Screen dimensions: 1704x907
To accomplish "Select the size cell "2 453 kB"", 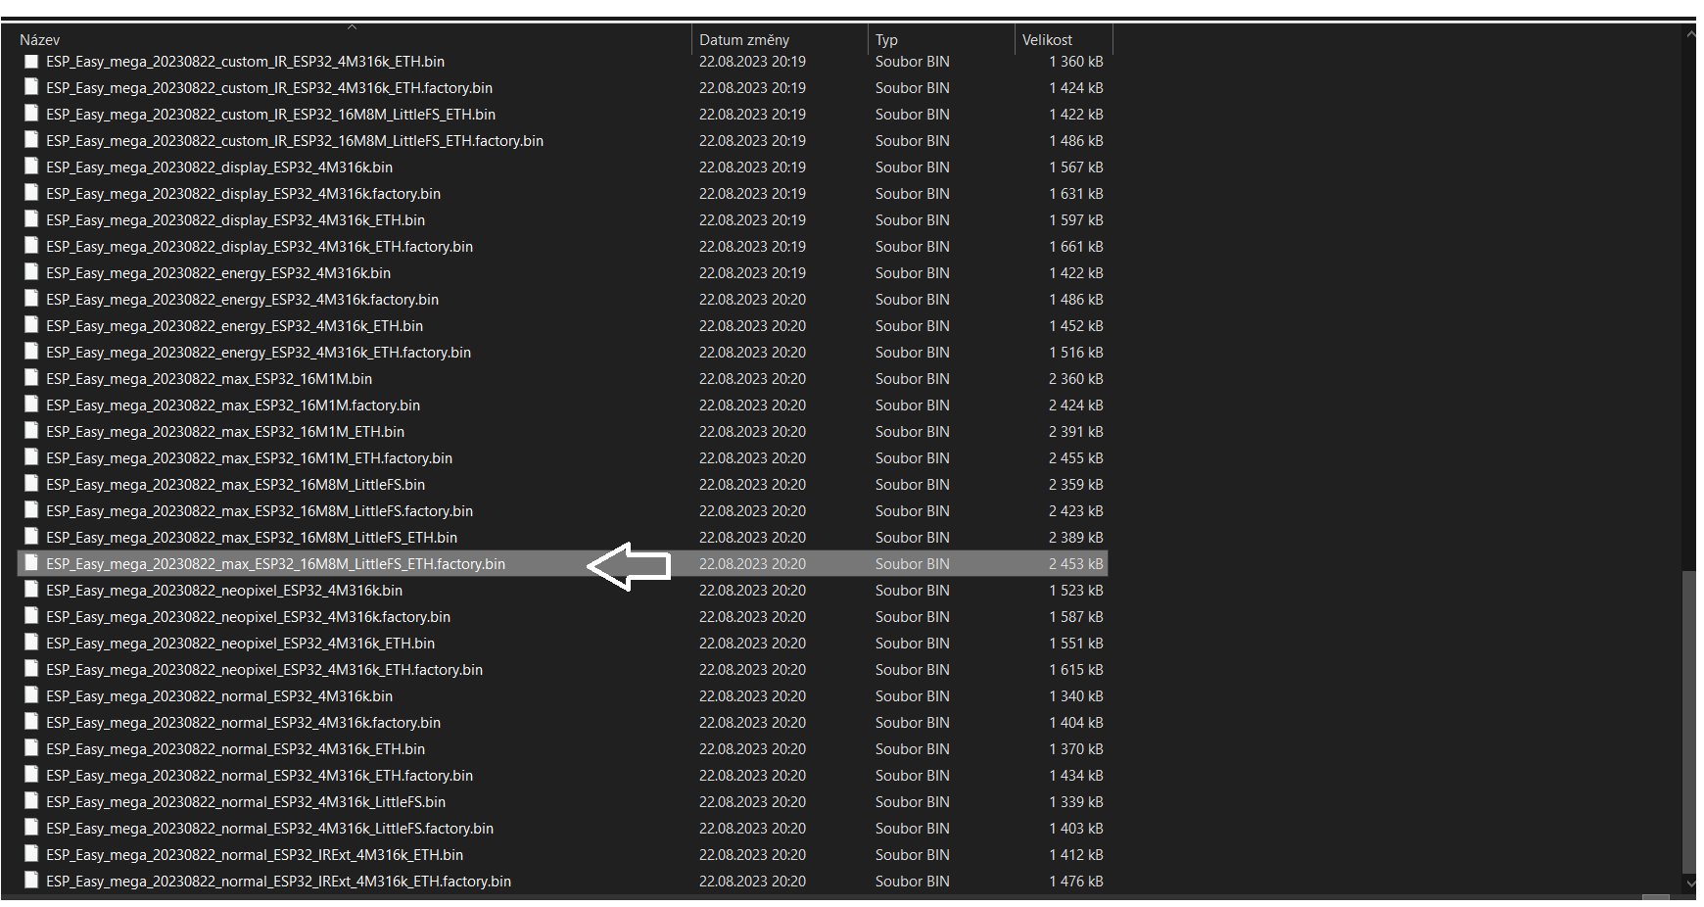I will click(x=1076, y=564).
